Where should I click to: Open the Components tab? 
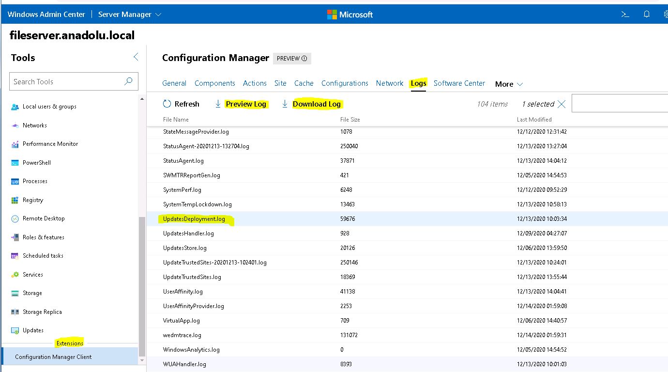[x=214, y=83]
